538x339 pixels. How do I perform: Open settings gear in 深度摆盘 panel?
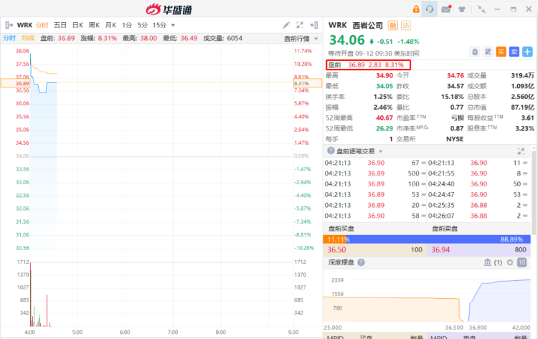tap(511, 262)
